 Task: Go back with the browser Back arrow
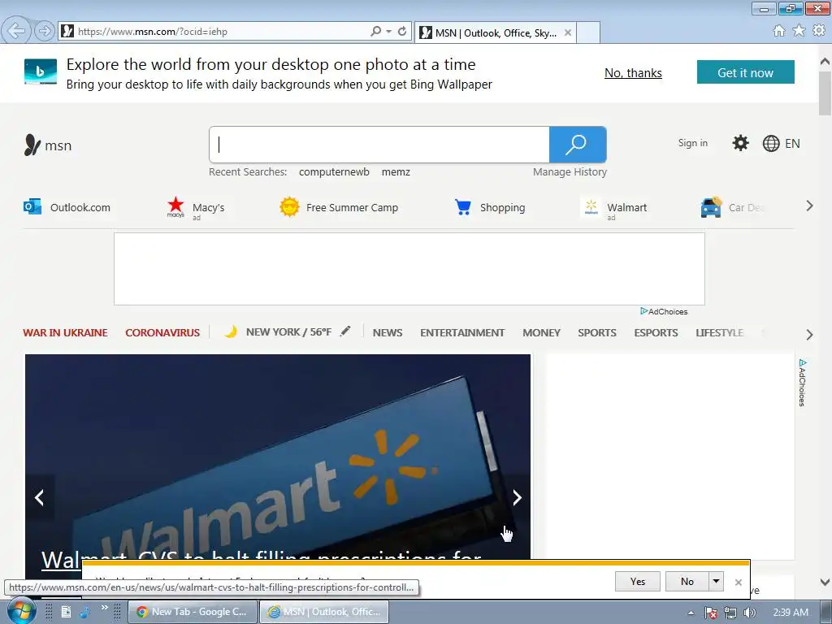click(x=16, y=32)
